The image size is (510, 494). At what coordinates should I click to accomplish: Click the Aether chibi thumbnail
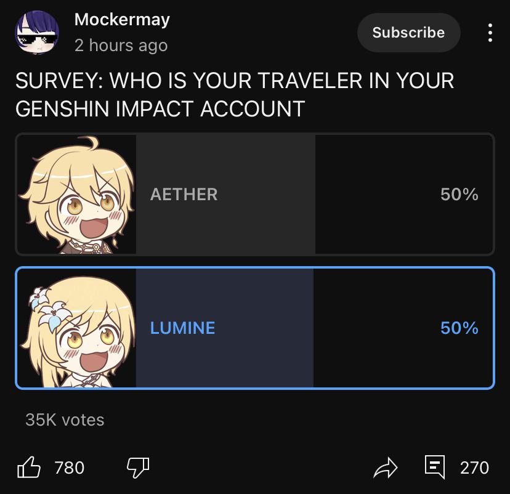coord(76,194)
